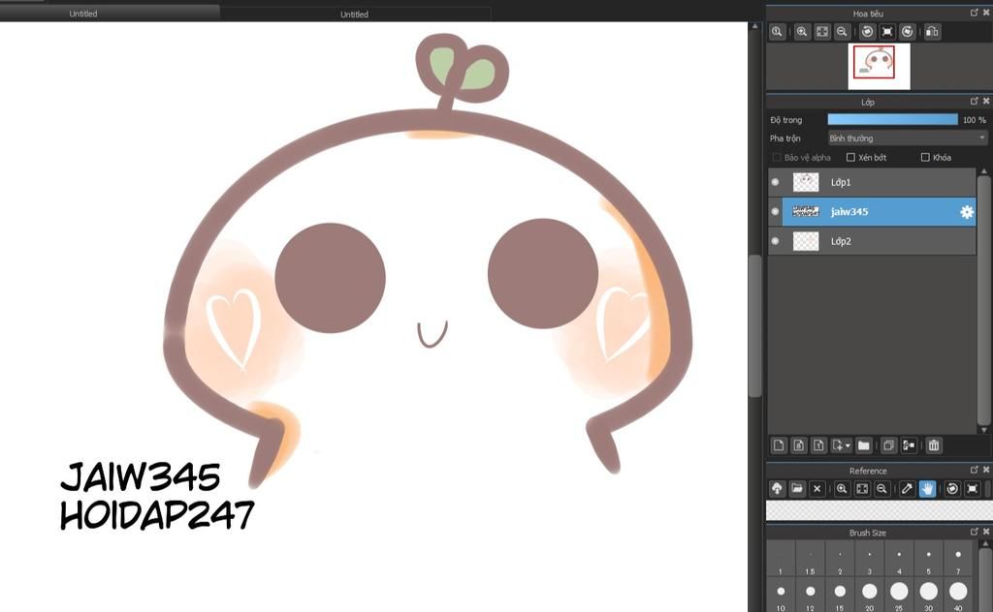Add a new 1-bit layer
Screen dimensions: 993x612
pos(818,445)
